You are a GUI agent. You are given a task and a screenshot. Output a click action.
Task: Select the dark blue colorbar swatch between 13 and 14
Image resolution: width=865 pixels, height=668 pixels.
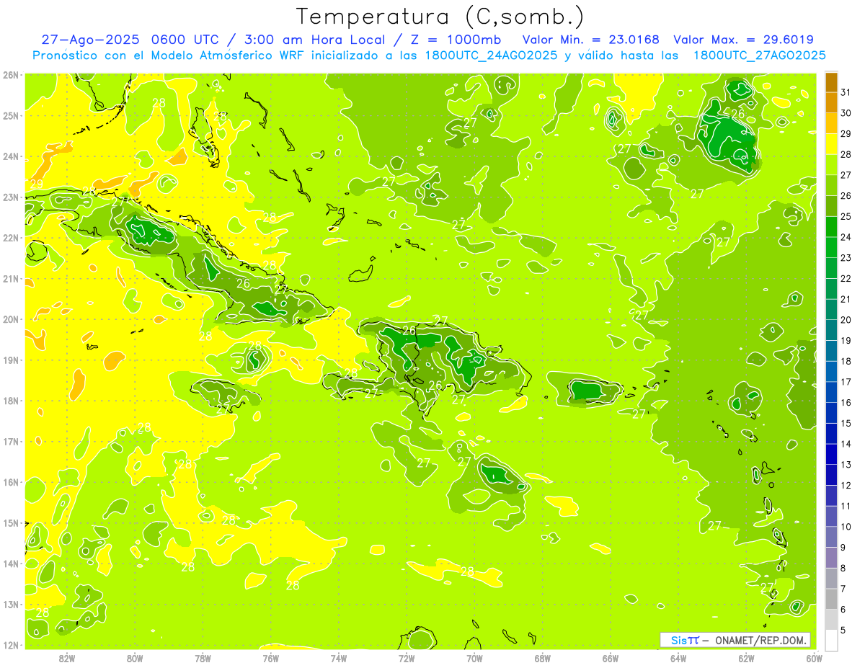(x=831, y=454)
